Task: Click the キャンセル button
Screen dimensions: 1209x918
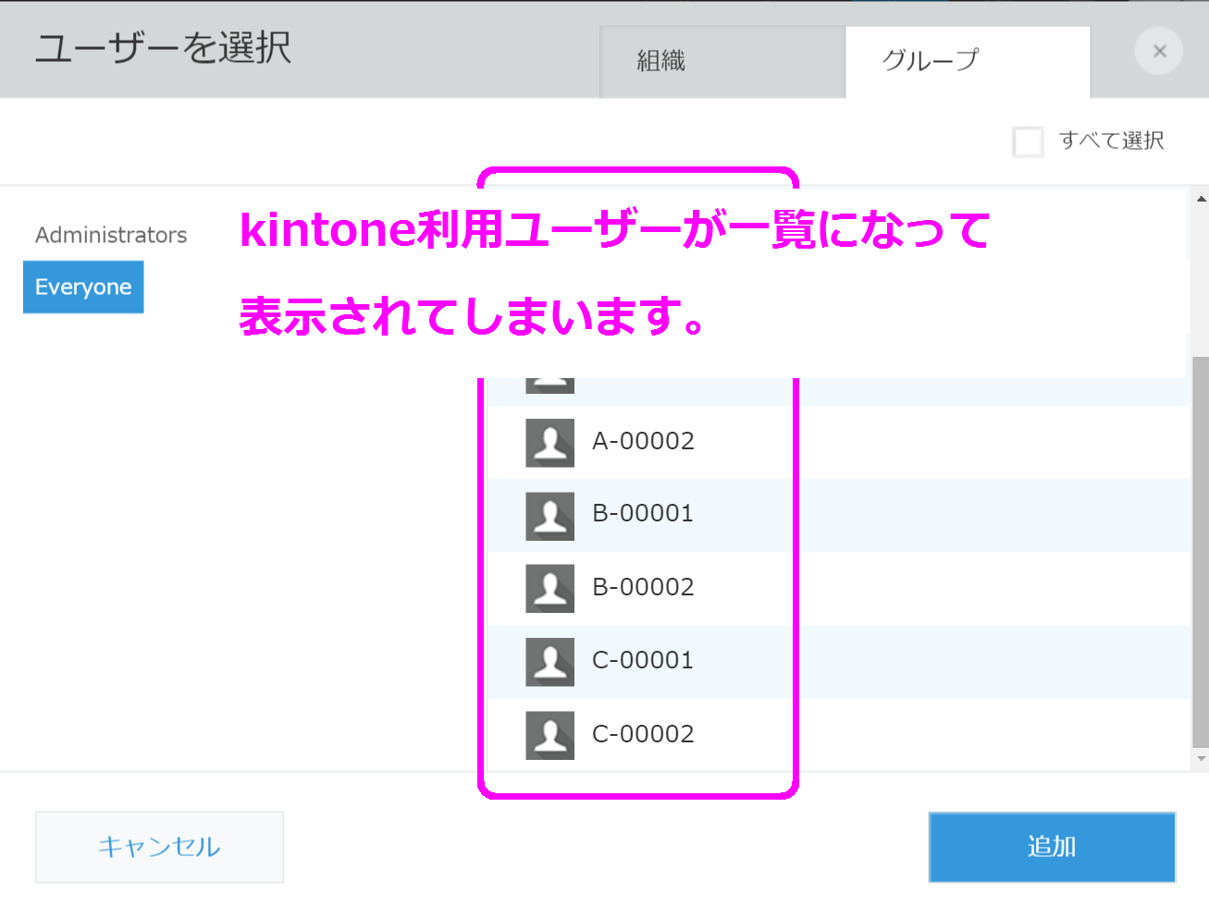Action: point(159,847)
